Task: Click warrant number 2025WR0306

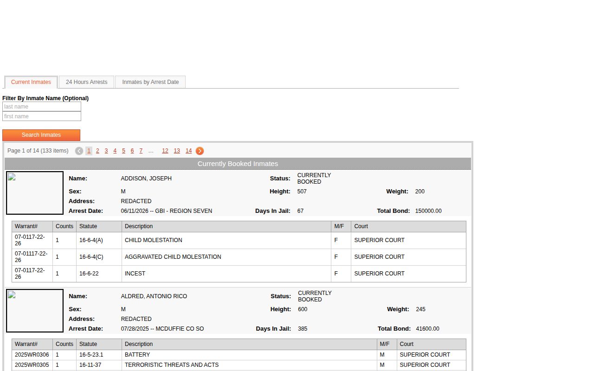Action: click(32, 355)
